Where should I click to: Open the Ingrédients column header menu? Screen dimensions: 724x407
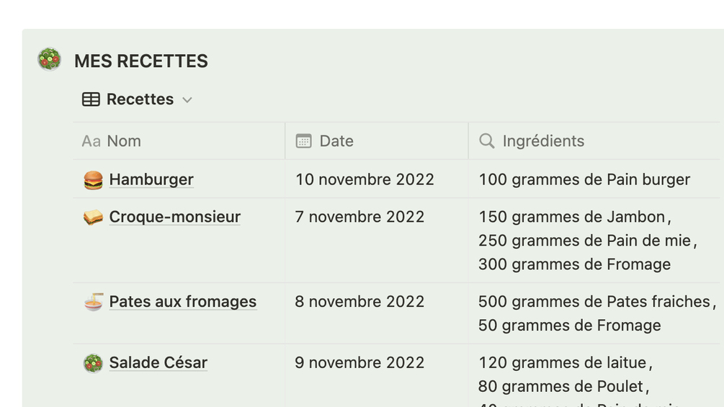[x=543, y=141]
